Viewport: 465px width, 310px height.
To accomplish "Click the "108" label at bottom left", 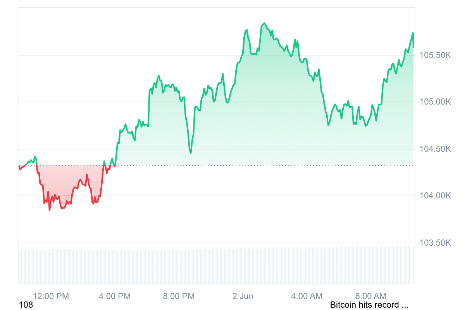I will tap(26, 305).
